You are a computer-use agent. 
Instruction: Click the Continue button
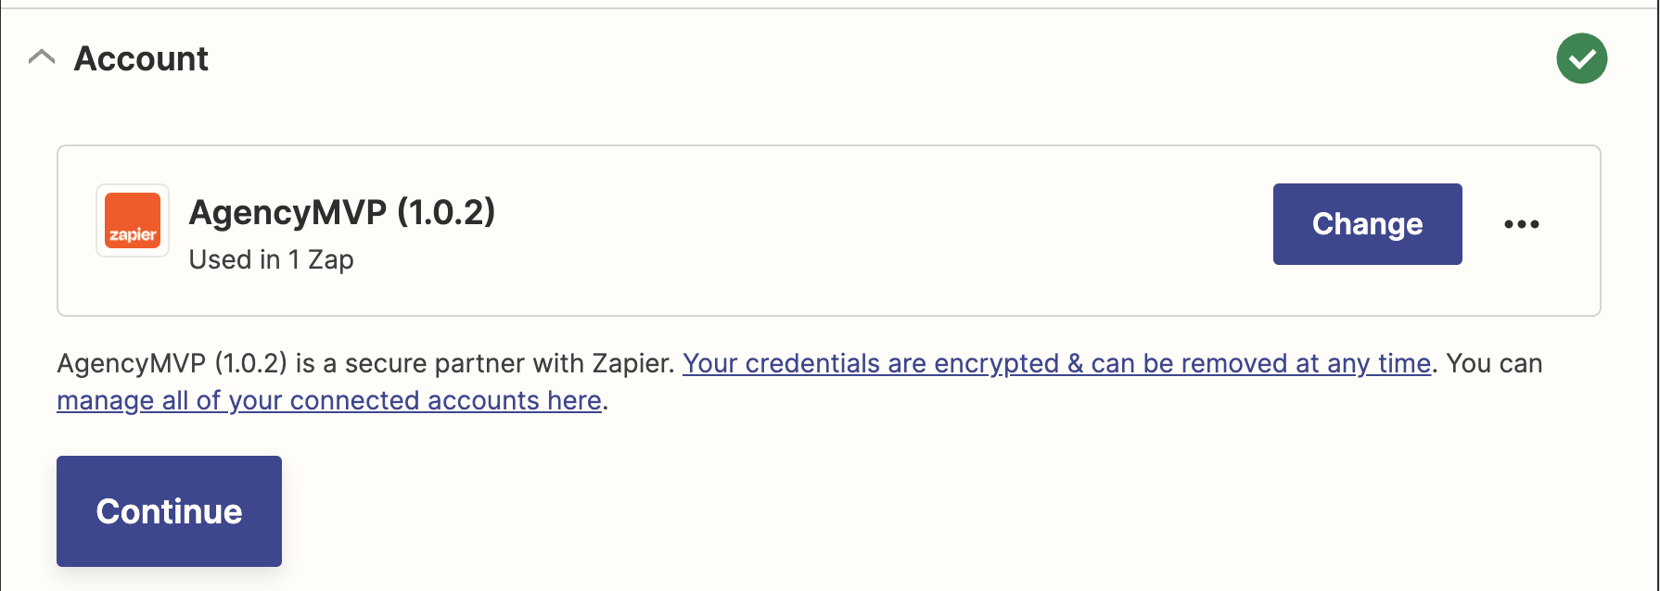tap(169, 511)
